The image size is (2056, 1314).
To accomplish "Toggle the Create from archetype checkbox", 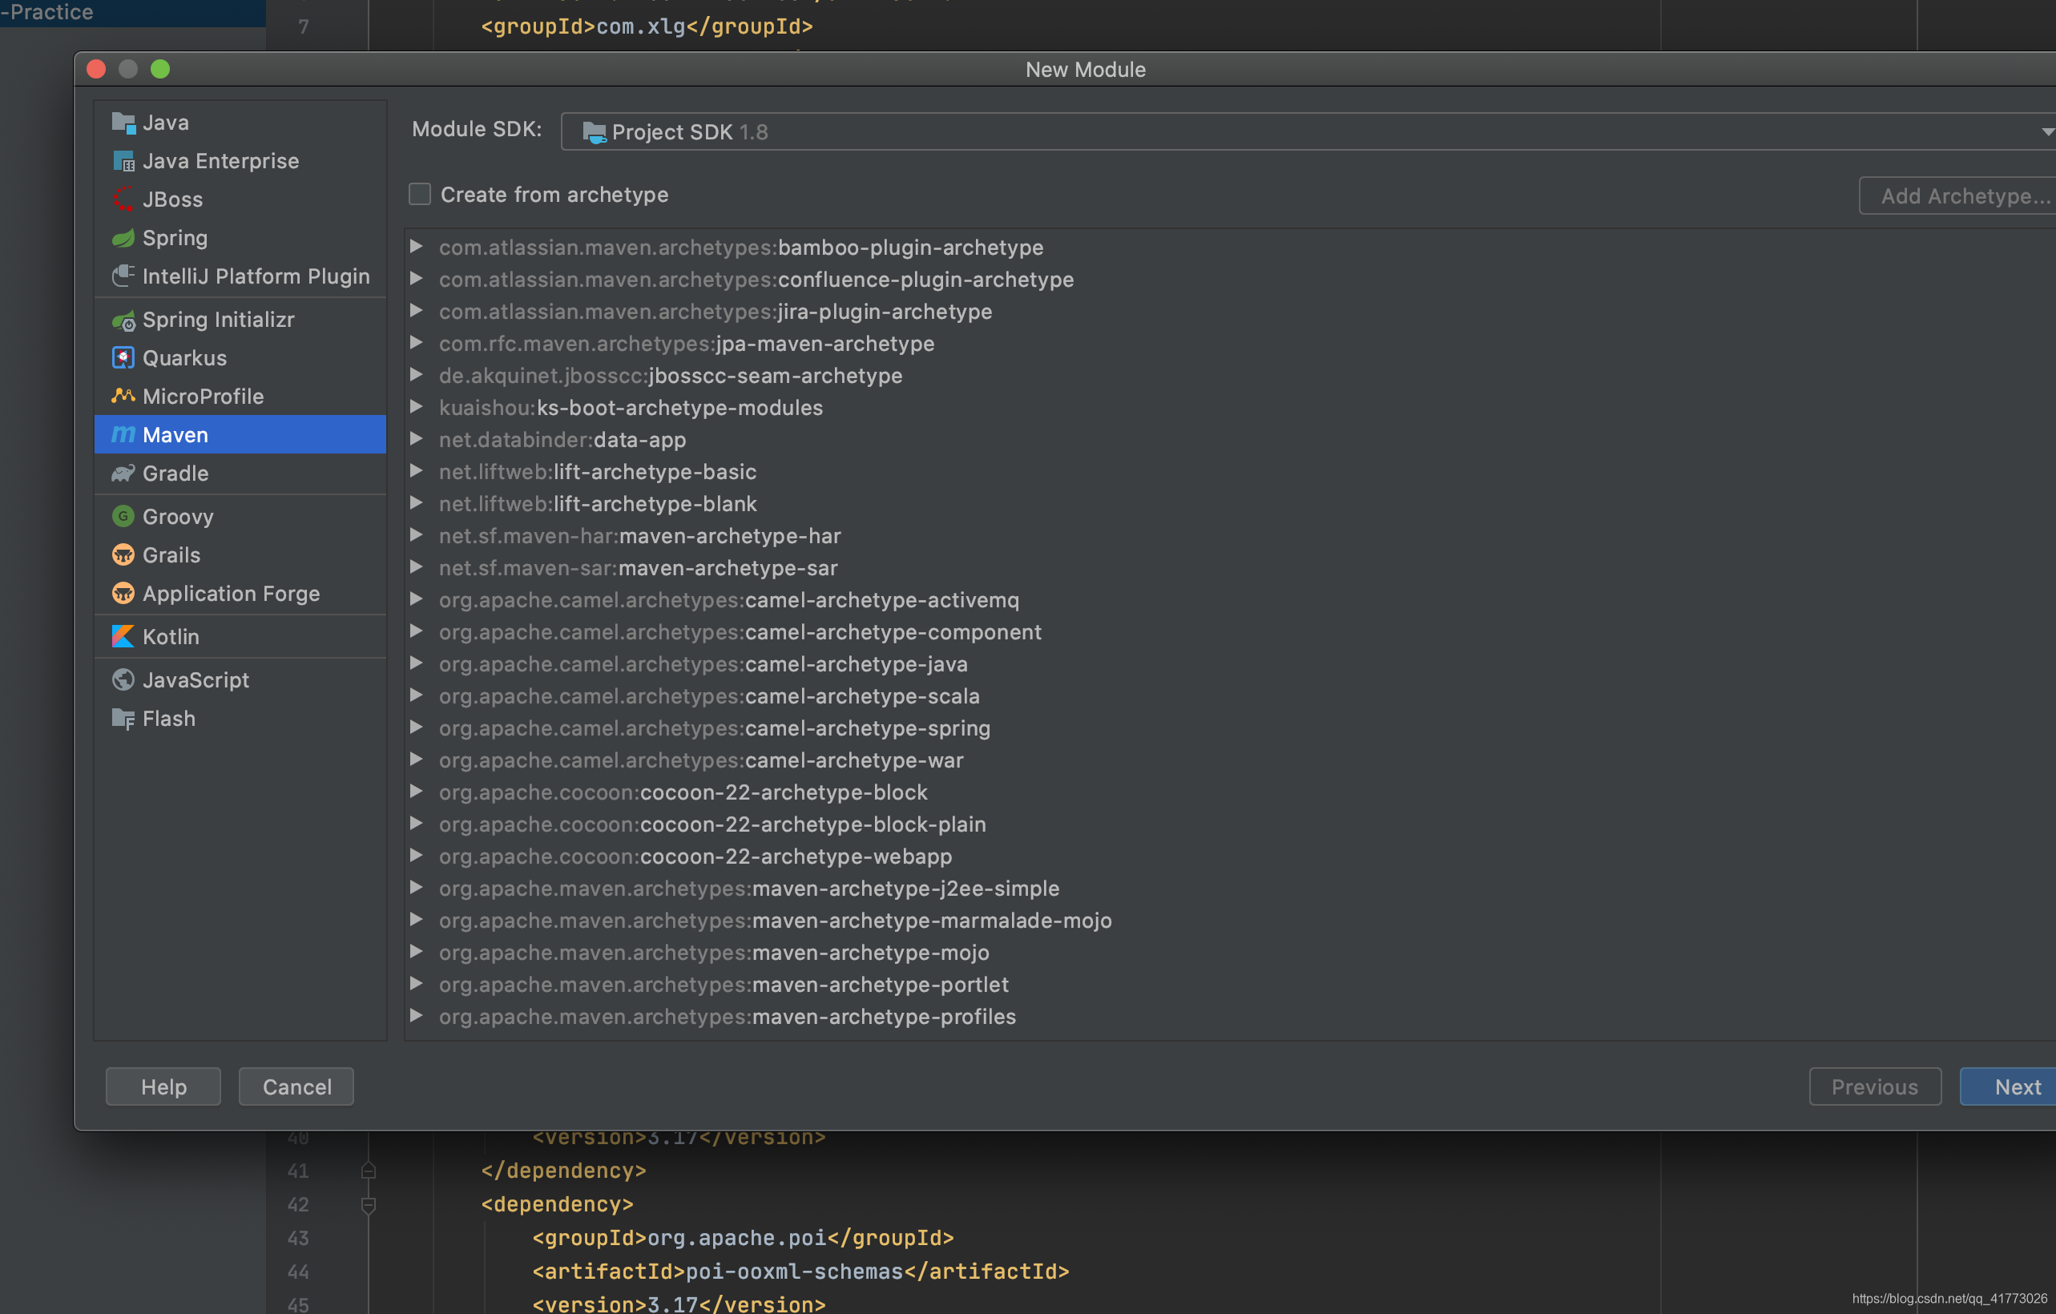I will 420,193.
